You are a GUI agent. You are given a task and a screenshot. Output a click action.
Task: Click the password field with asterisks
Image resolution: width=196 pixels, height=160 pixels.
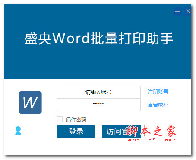pyautogui.click(x=98, y=105)
